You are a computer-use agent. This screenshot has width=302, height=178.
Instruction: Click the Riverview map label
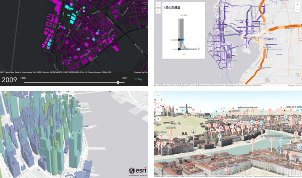click(x=267, y=47)
